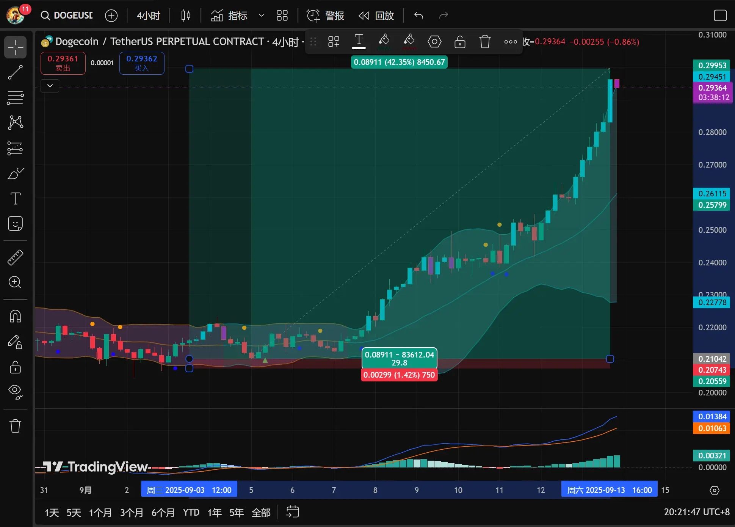Open stop zone fill color picker
This screenshot has width=735, height=527.
point(409,41)
